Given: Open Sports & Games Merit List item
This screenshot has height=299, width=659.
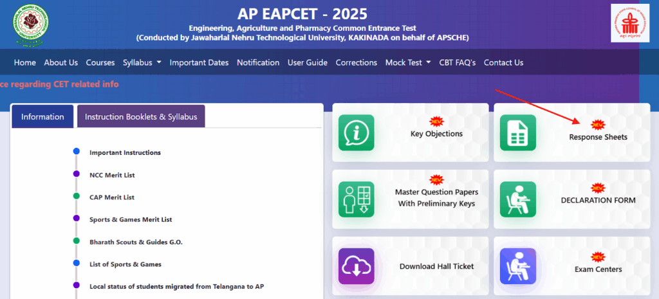Looking at the screenshot, I should pyautogui.click(x=131, y=219).
